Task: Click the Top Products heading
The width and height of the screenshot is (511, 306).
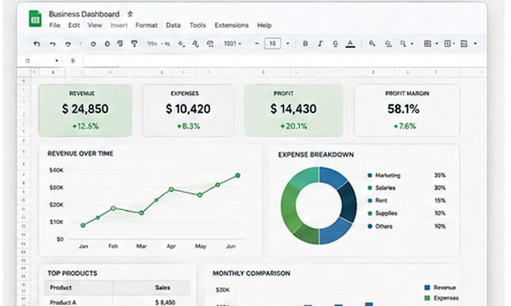Action: pyautogui.click(x=72, y=273)
